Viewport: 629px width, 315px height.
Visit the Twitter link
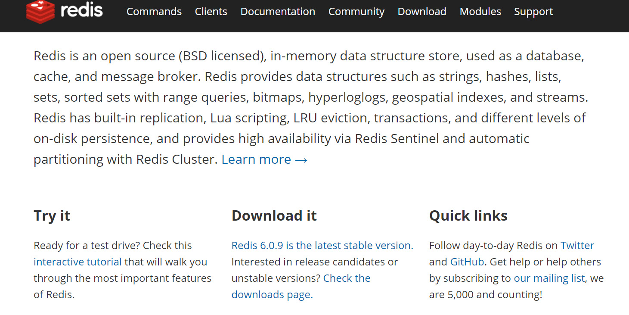click(x=577, y=246)
